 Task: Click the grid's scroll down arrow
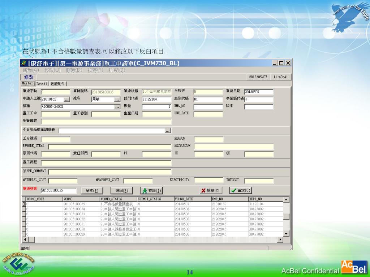286,234
